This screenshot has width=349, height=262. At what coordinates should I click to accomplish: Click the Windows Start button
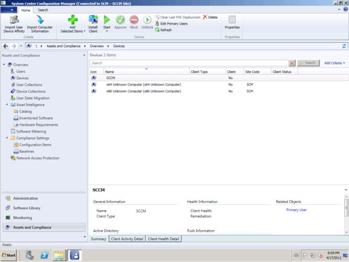[9, 255]
